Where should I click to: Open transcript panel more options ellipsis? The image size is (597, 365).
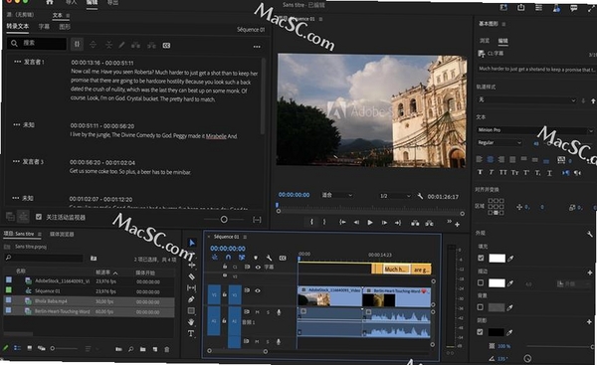[257, 47]
